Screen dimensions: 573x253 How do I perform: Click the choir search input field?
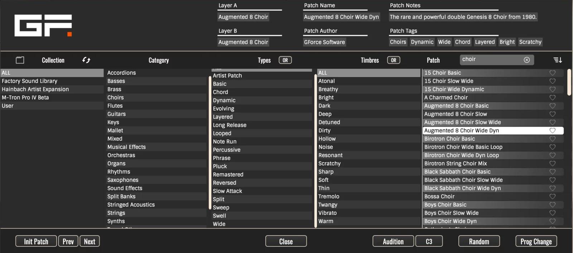coord(491,59)
